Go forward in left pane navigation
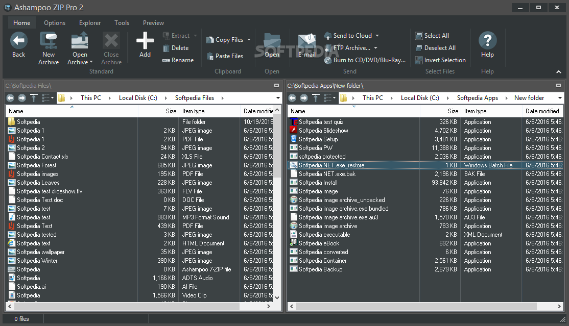The image size is (569, 326). 22,98
